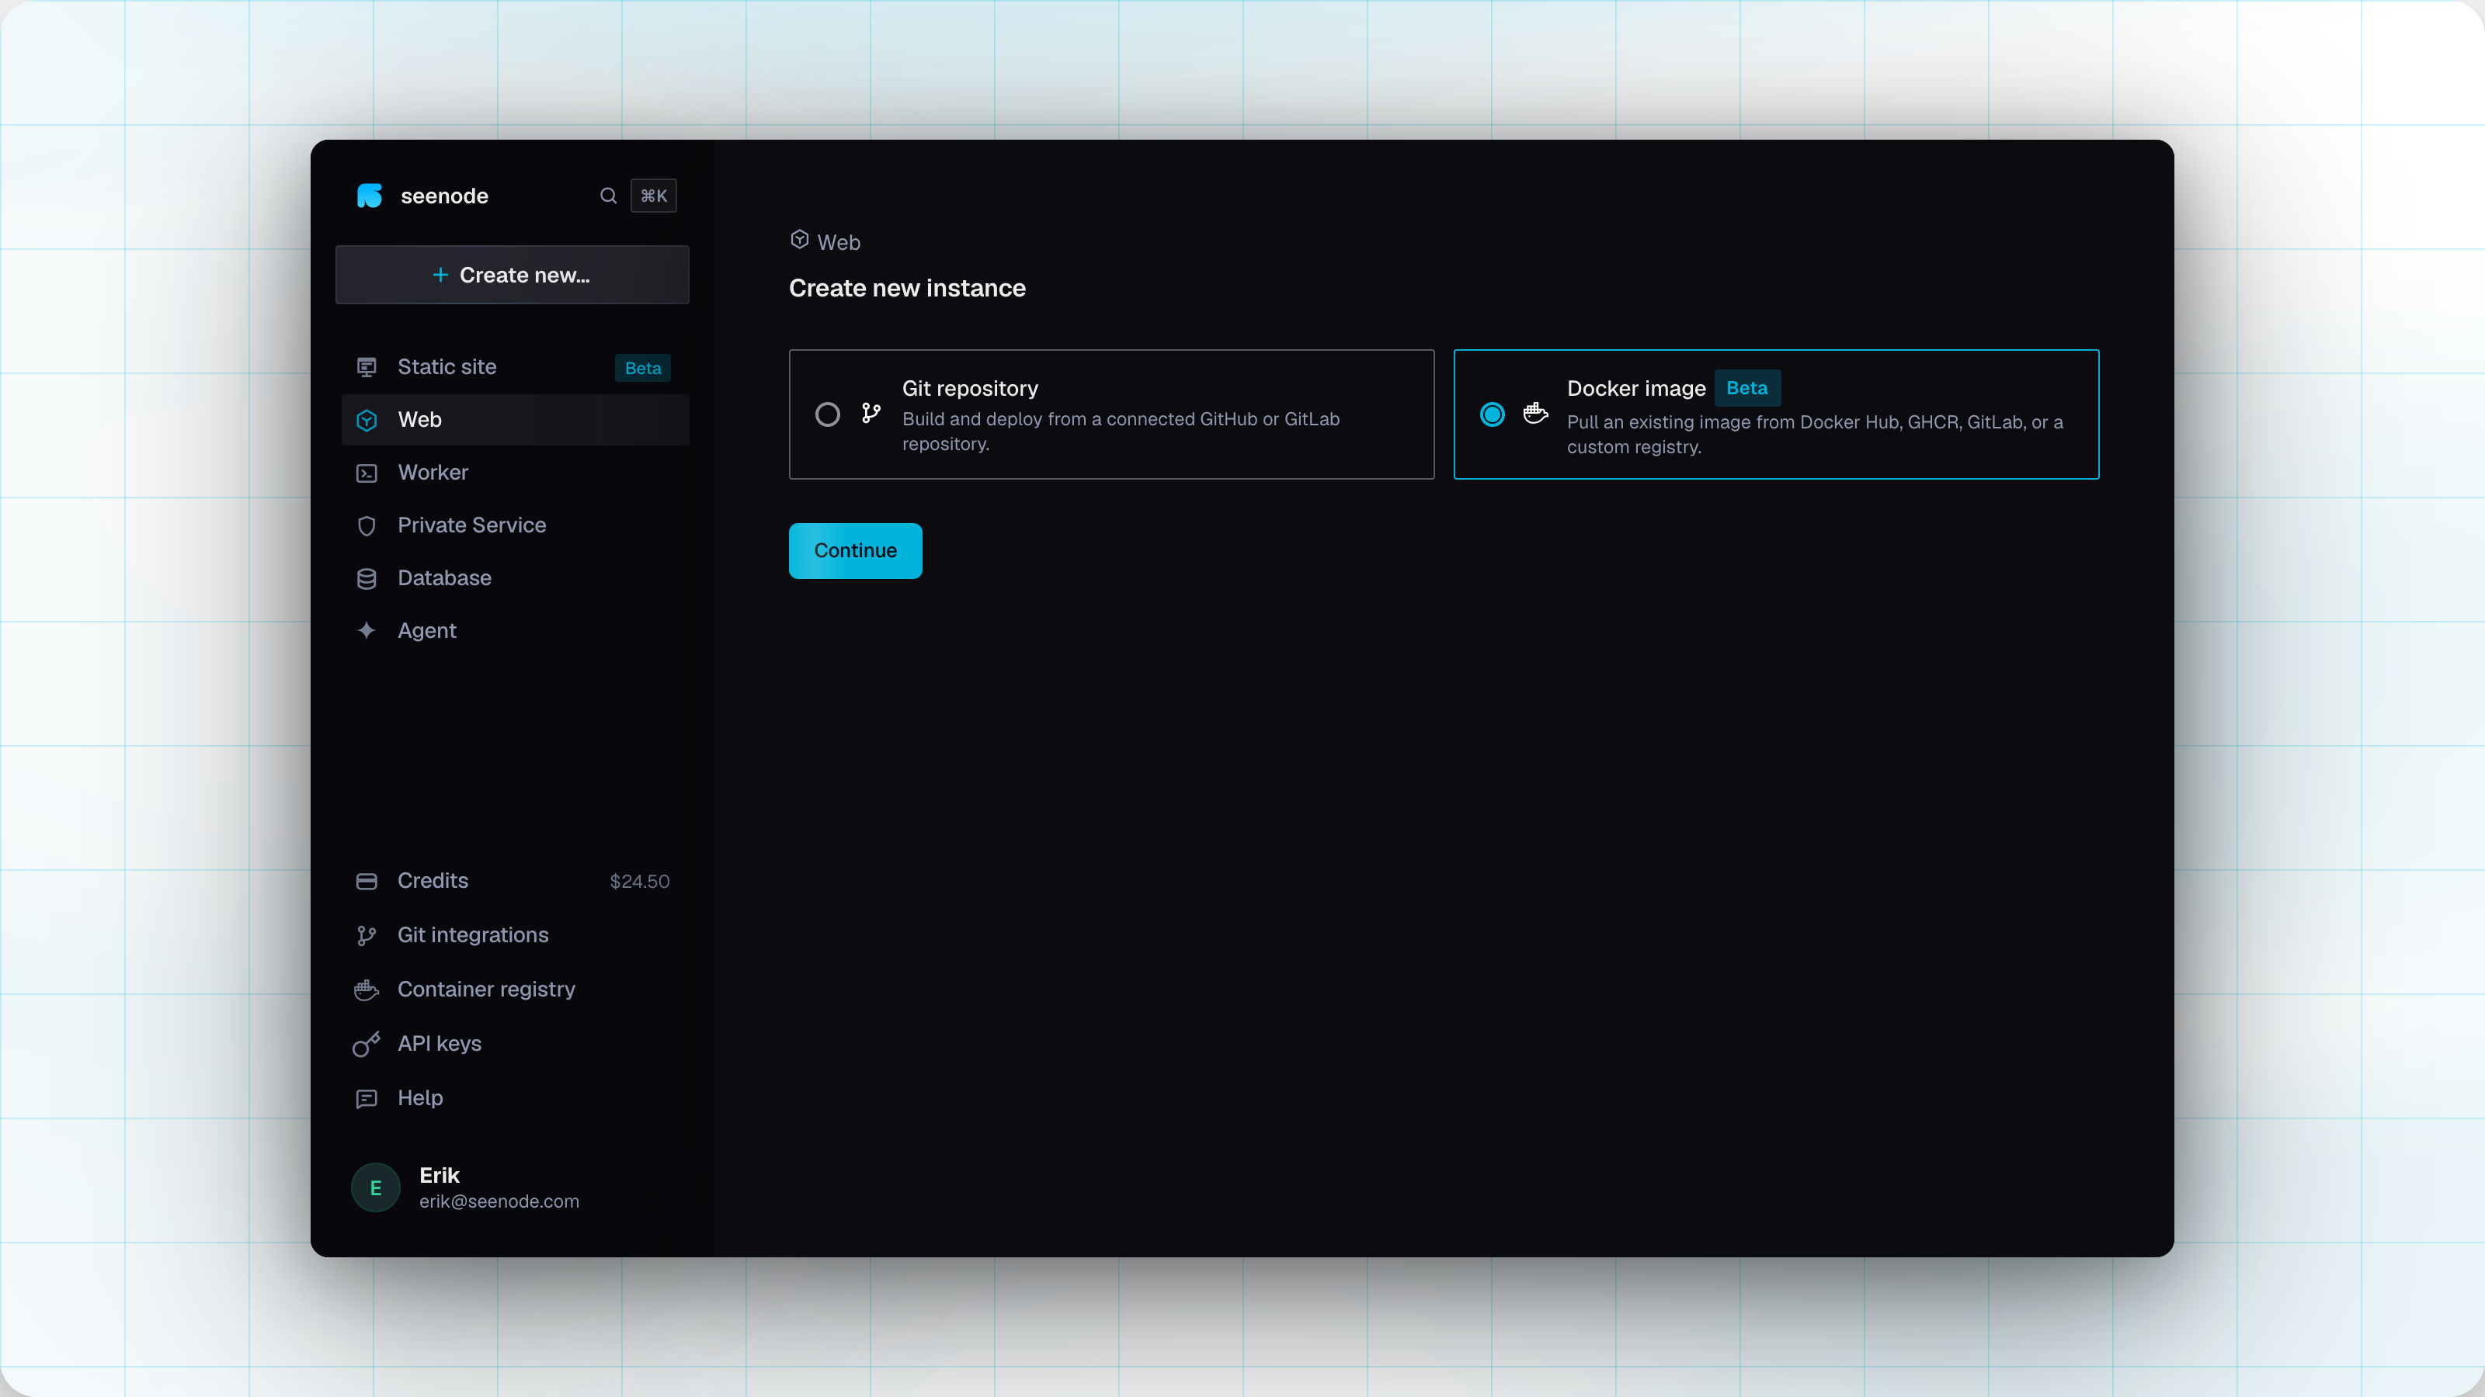This screenshot has height=1397, width=2485.
Task: Click the Docker whale icon in Docker image card
Action: tap(1536, 414)
